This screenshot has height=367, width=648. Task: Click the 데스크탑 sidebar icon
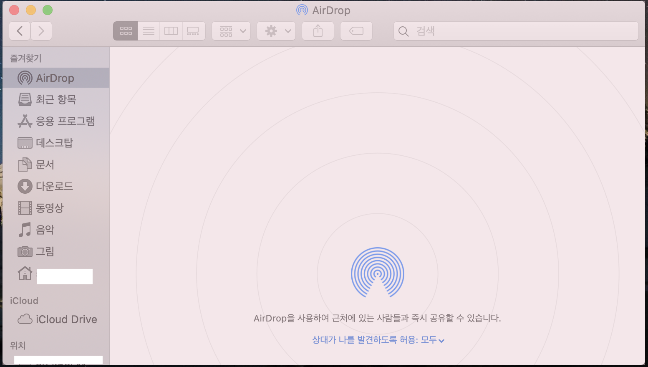click(25, 143)
